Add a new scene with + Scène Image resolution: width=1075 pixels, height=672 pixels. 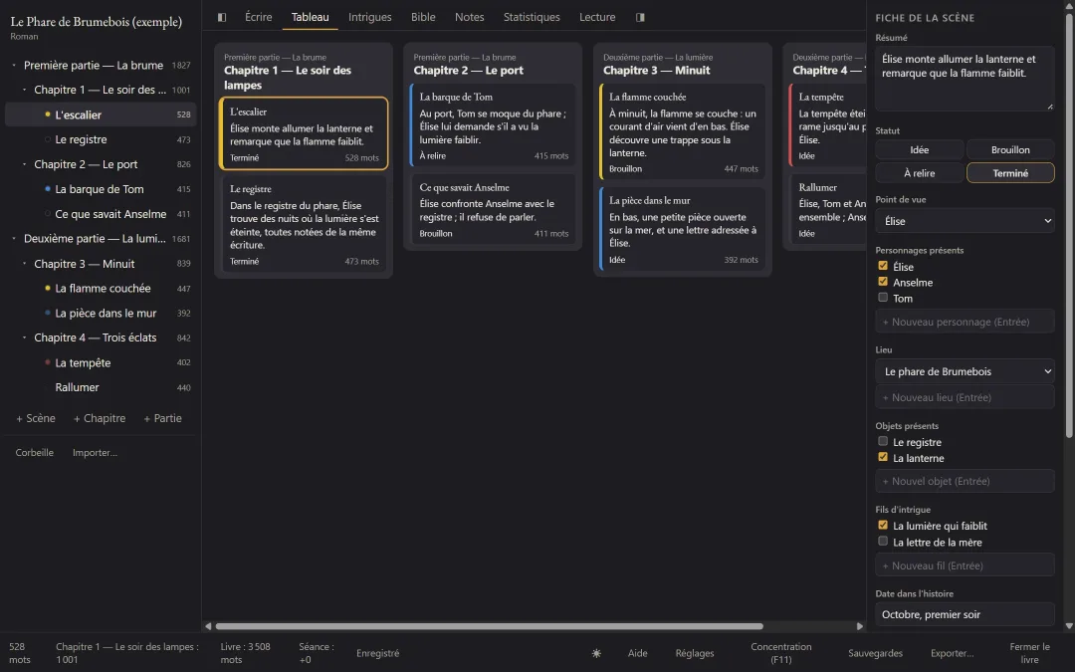point(36,418)
